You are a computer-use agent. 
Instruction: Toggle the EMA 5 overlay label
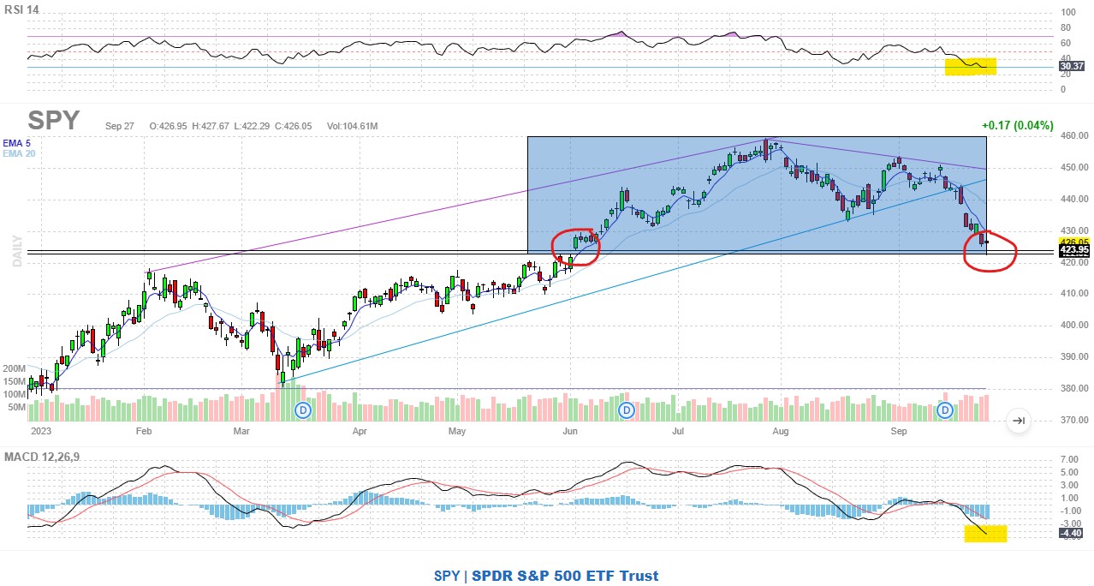point(16,141)
